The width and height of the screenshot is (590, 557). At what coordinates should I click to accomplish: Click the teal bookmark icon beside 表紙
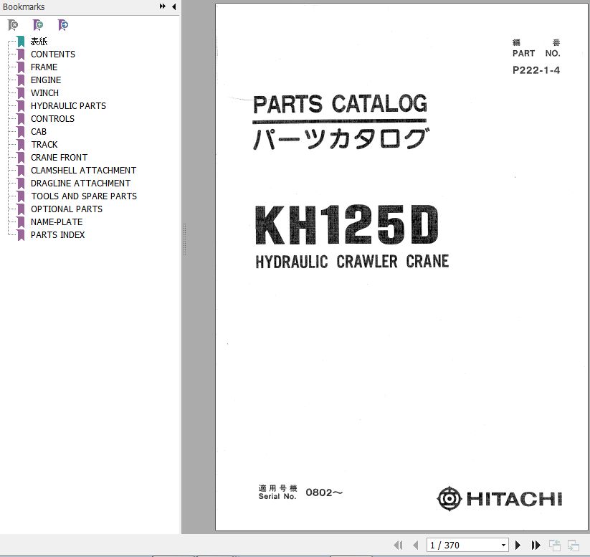21,42
